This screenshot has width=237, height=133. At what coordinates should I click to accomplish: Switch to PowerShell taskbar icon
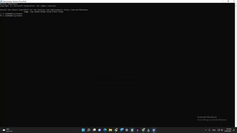click(x=154, y=130)
